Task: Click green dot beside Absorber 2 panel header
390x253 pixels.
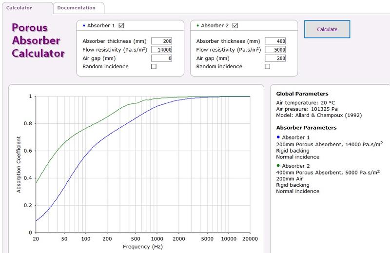Action: (197, 25)
